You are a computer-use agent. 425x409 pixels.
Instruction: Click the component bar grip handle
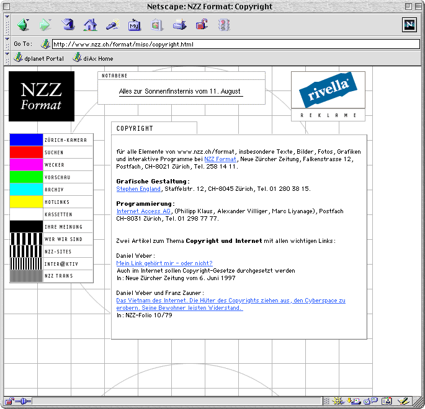(326, 401)
